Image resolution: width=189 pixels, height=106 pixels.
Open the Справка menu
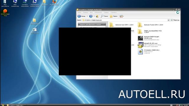pyautogui.click(x=113, y=12)
